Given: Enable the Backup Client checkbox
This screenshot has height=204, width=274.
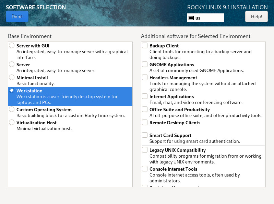Looking at the screenshot, I should [145, 45].
